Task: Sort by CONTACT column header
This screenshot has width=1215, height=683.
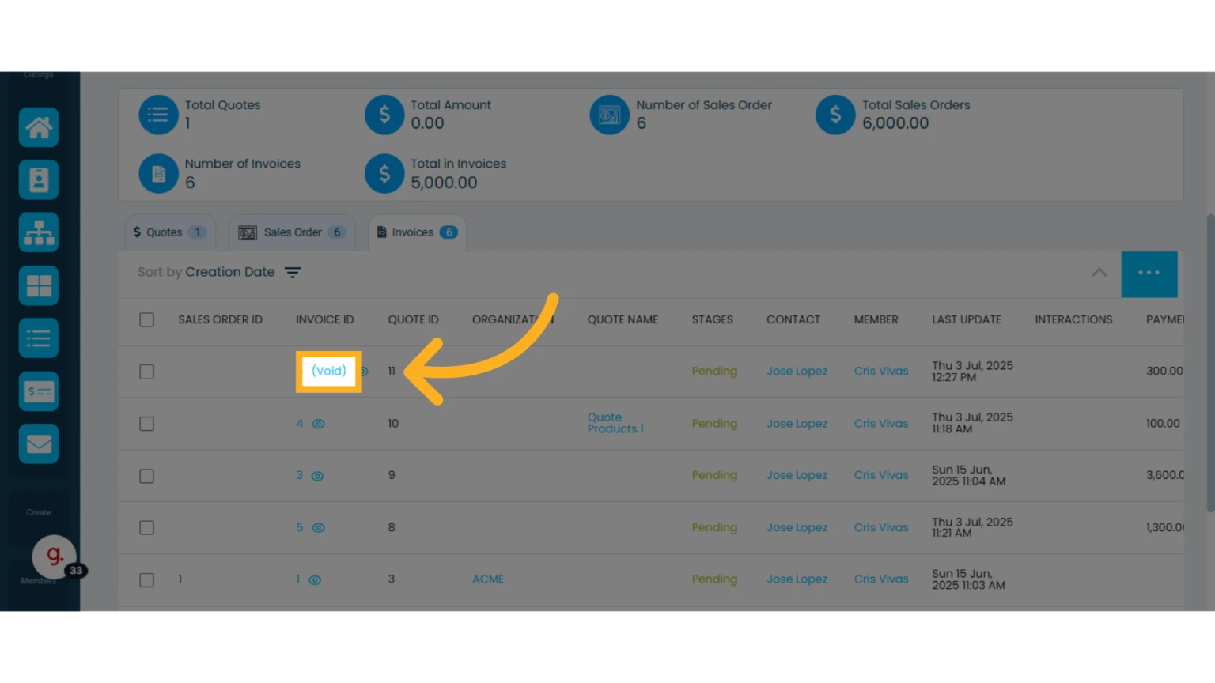Action: click(793, 319)
